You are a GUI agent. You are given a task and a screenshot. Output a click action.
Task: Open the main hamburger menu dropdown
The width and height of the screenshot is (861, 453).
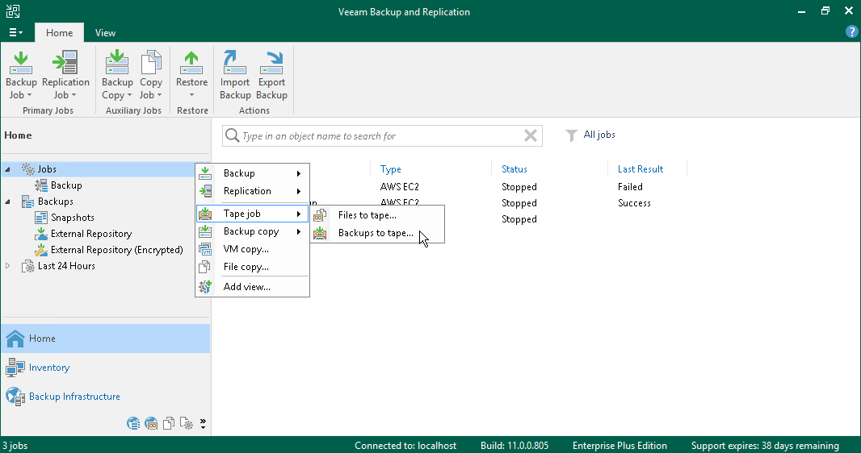click(x=15, y=33)
